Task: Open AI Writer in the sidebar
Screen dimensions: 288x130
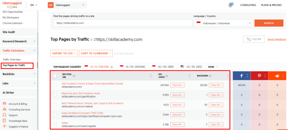Action: tap(19, 93)
